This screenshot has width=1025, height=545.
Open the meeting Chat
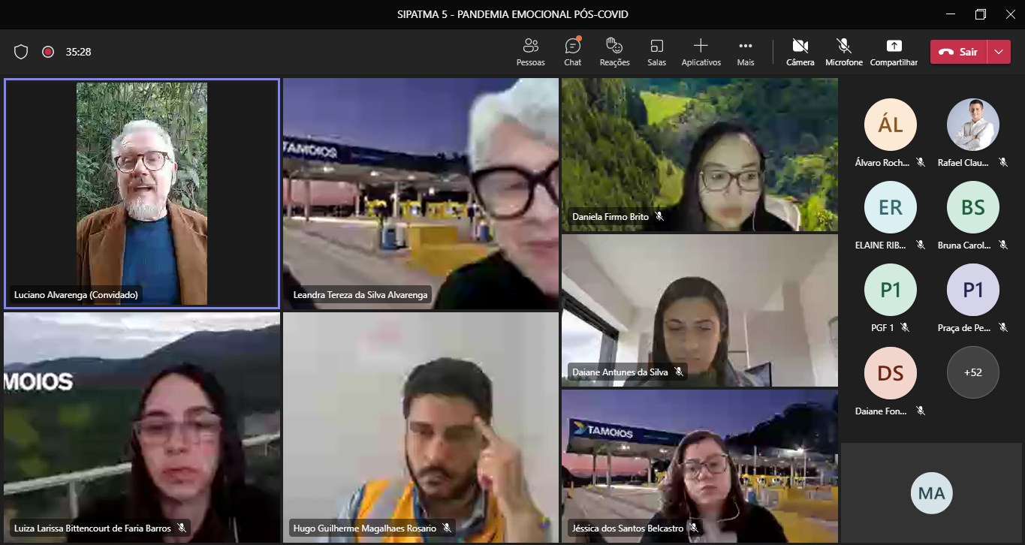(x=573, y=51)
